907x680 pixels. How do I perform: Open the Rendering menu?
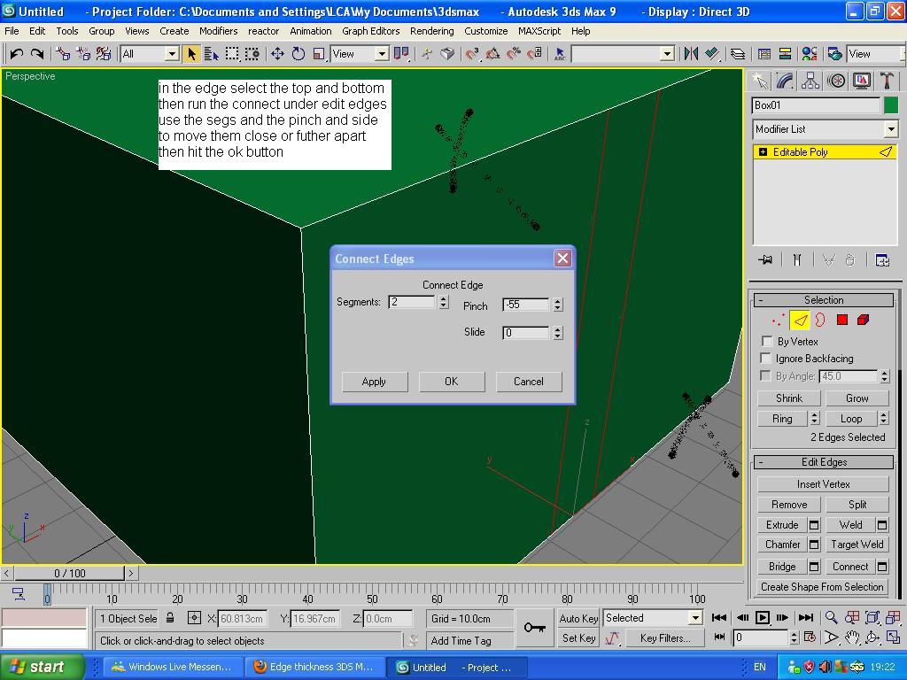431,31
